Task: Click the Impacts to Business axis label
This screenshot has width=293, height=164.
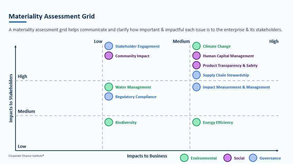Action: click(147, 156)
